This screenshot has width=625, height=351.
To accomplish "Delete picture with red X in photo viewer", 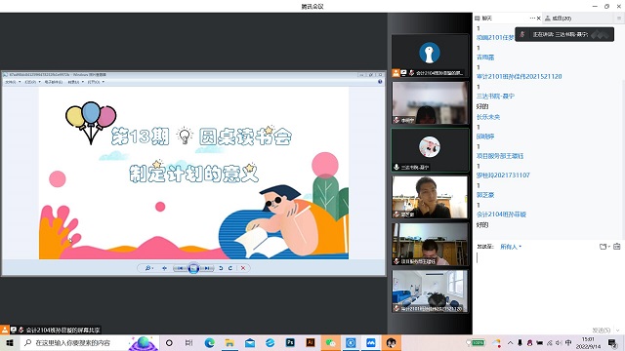I will pyautogui.click(x=243, y=268).
